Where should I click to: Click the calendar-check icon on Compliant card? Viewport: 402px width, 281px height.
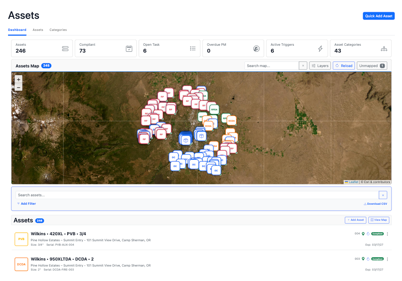coord(129,48)
